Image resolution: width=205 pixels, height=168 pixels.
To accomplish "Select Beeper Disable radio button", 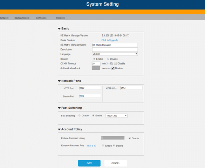I will pos(108,59).
